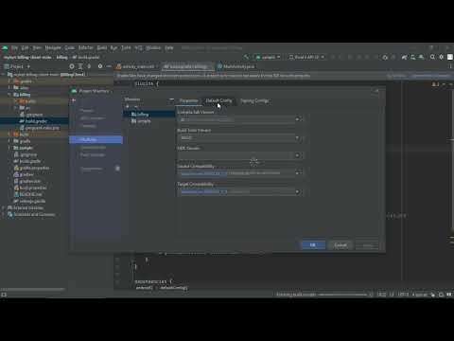Click the Suggestions count badge
Screen dimensions: 454x341
point(117,169)
